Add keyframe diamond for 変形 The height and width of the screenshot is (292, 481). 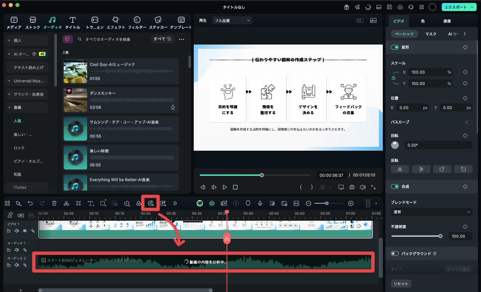(465, 47)
